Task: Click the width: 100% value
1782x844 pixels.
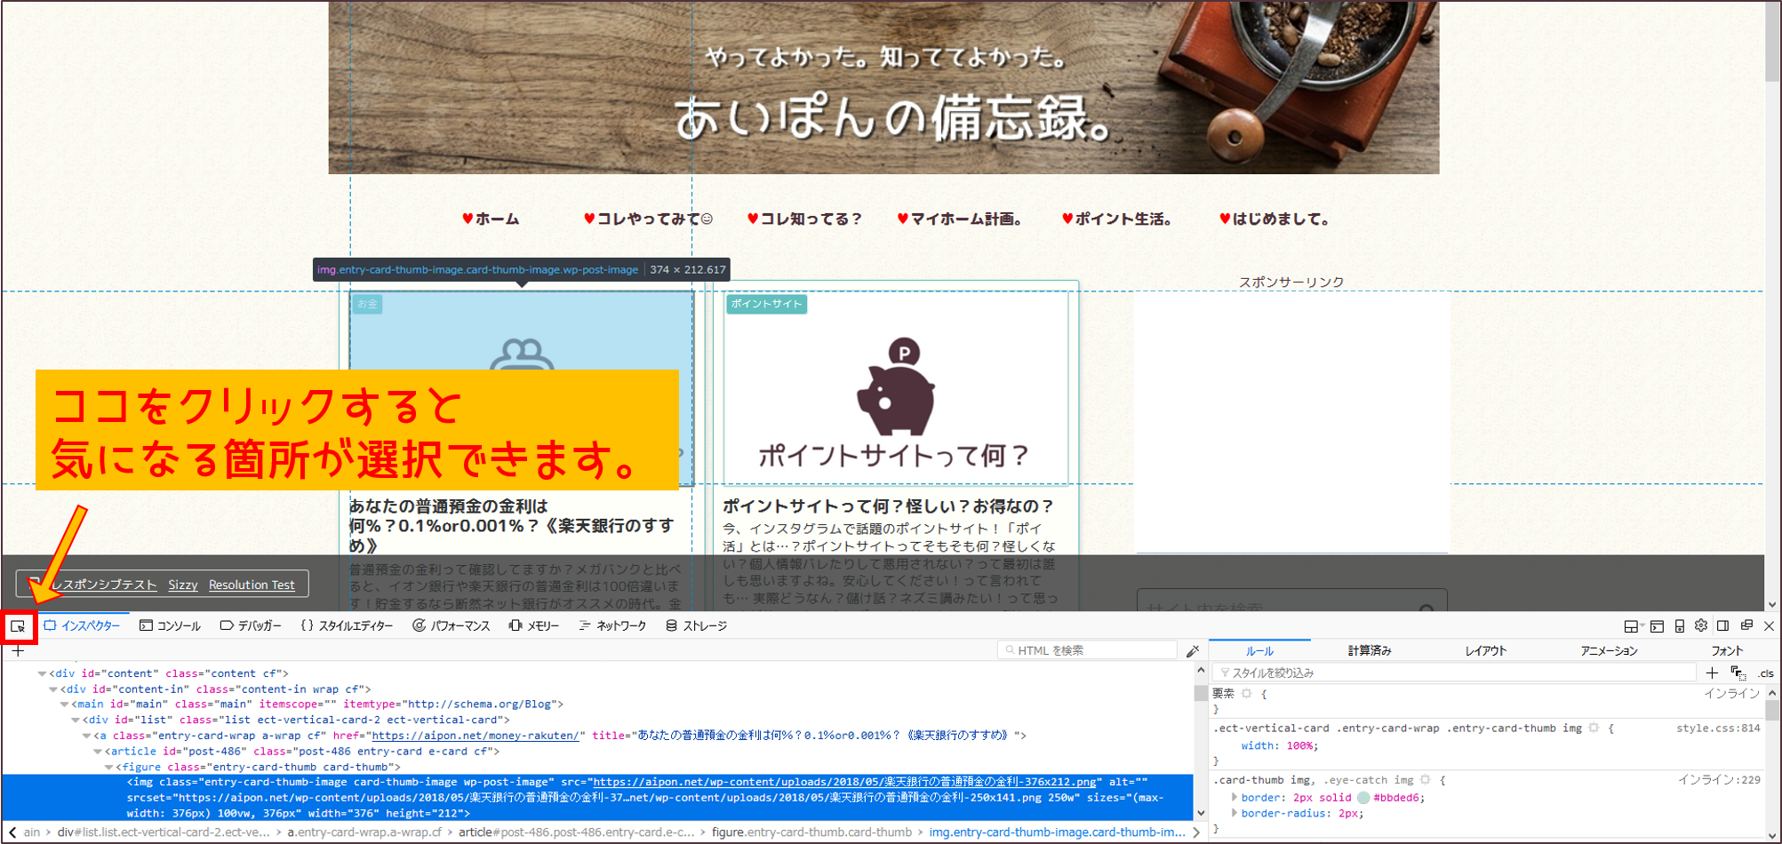Action: point(1299,746)
